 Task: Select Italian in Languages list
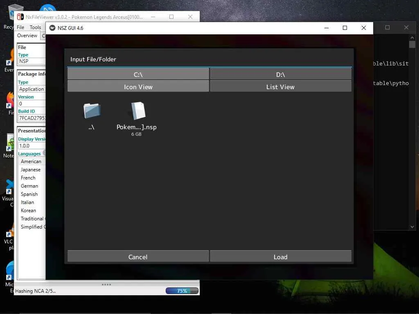tap(27, 202)
